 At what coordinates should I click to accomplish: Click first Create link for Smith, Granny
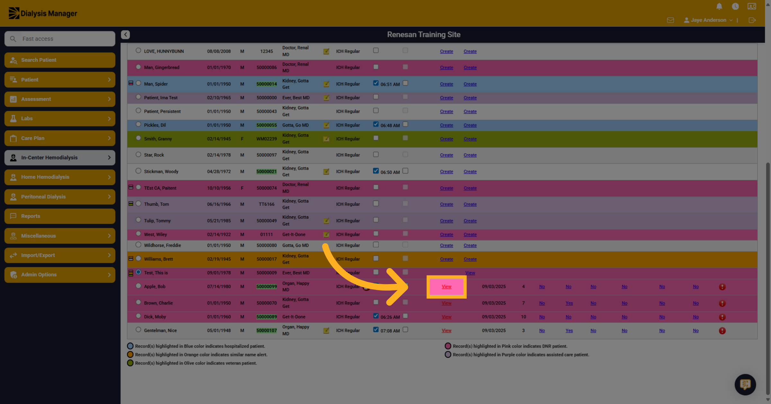point(447,139)
